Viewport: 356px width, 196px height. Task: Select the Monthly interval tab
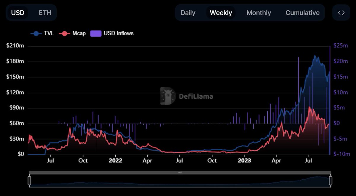[x=259, y=13]
